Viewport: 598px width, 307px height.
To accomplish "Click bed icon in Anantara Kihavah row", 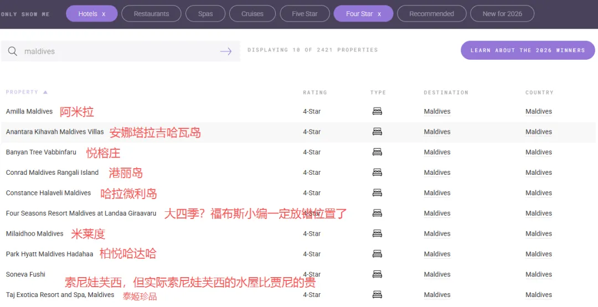I will pyautogui.click(x=377, y=132).
